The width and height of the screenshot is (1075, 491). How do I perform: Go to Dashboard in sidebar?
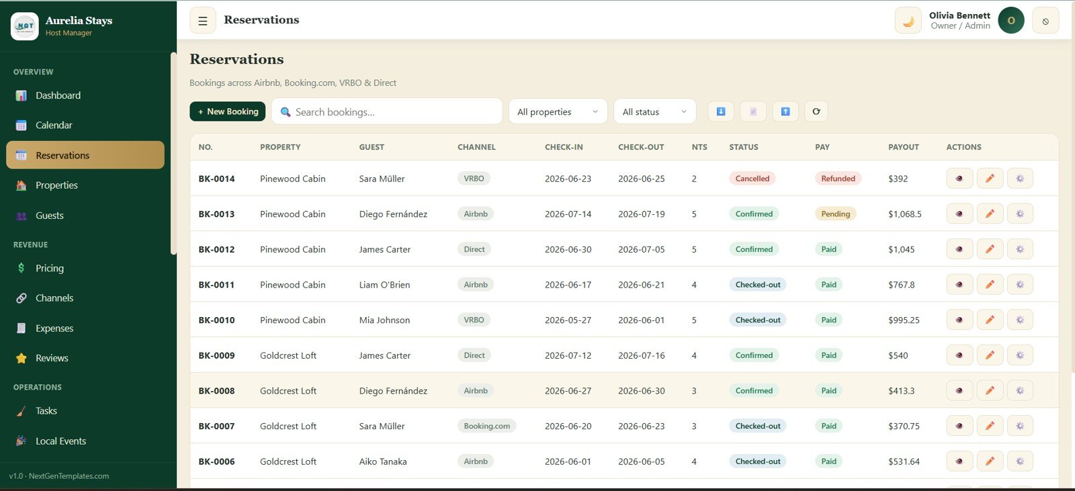coord(85,95)
